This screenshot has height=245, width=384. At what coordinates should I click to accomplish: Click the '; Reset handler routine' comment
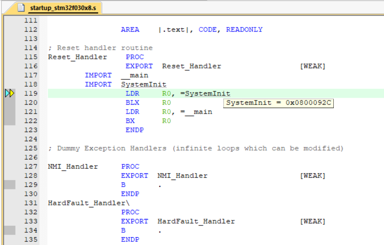(x=100, y=48)
